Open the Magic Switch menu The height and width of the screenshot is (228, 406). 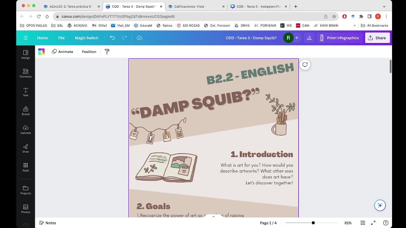point(87,38)
